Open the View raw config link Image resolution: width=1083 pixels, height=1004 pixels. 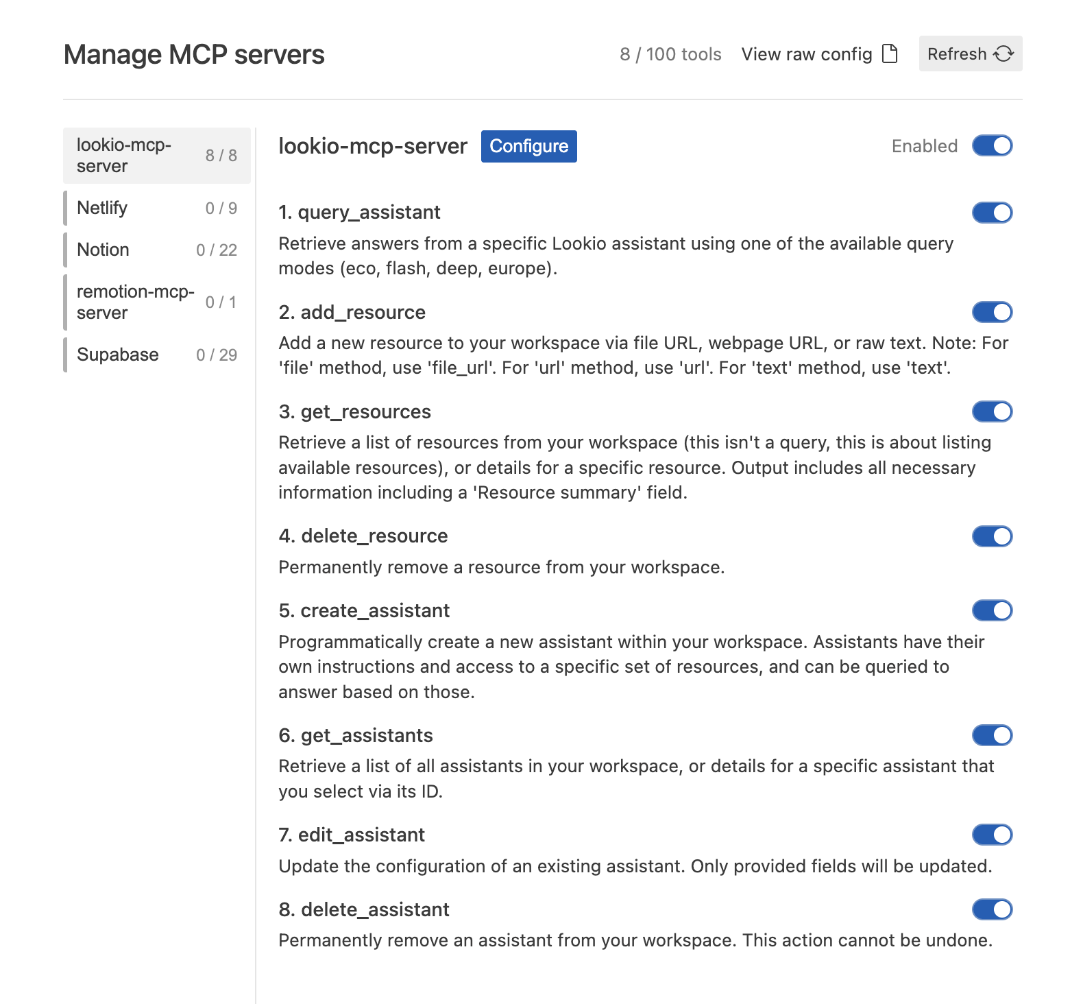coord(806,54)
